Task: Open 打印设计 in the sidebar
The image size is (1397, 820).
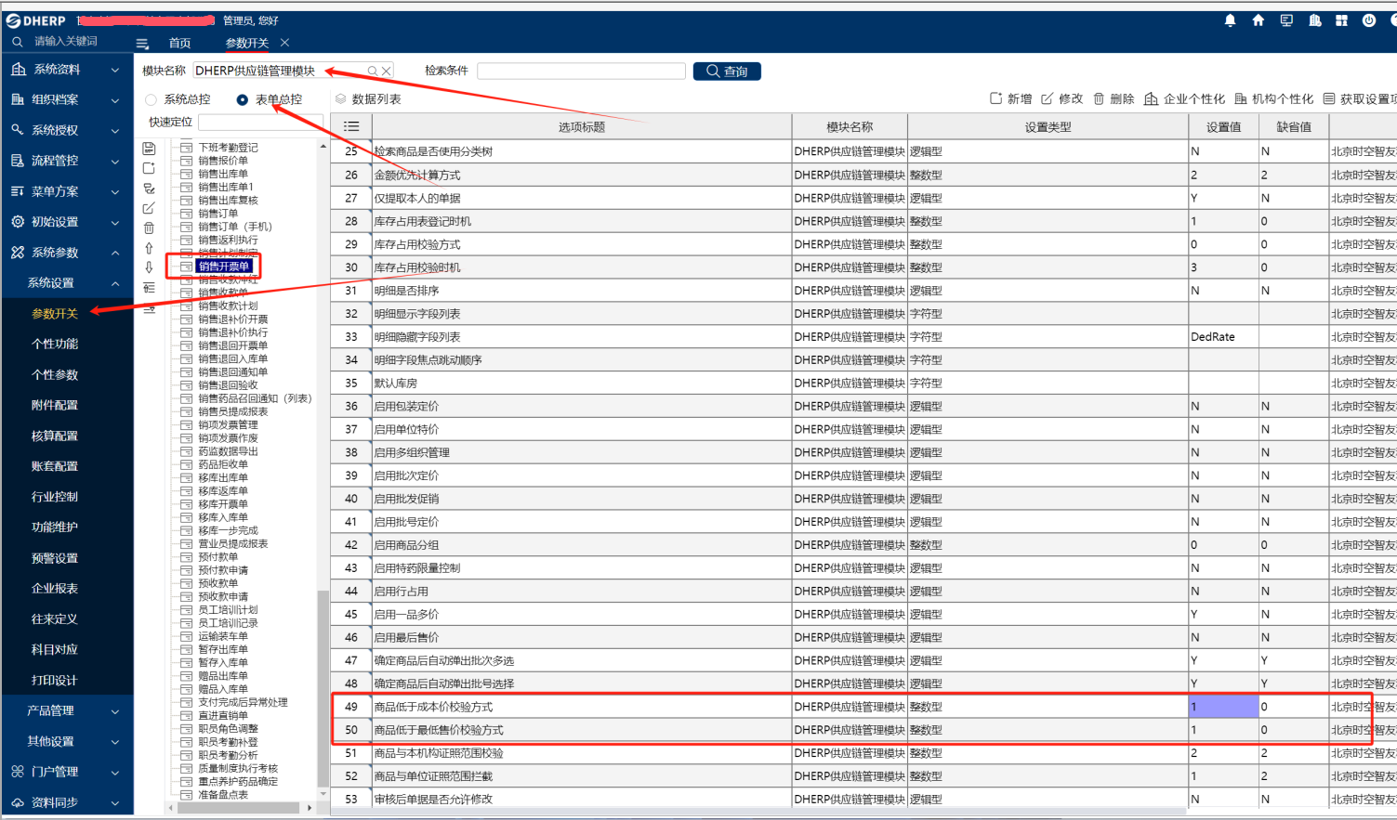Action: point(55,680)
